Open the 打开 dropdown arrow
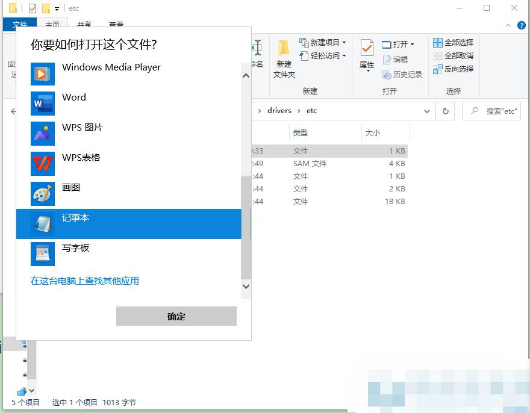 click(x=412, y=45)
